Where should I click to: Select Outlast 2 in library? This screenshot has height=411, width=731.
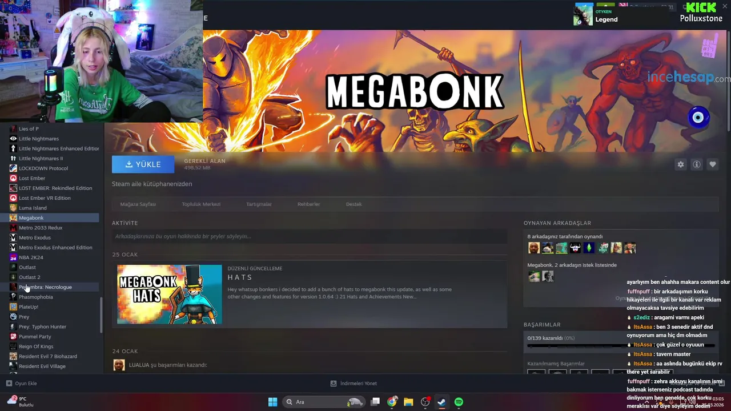(x=29, y=277)
